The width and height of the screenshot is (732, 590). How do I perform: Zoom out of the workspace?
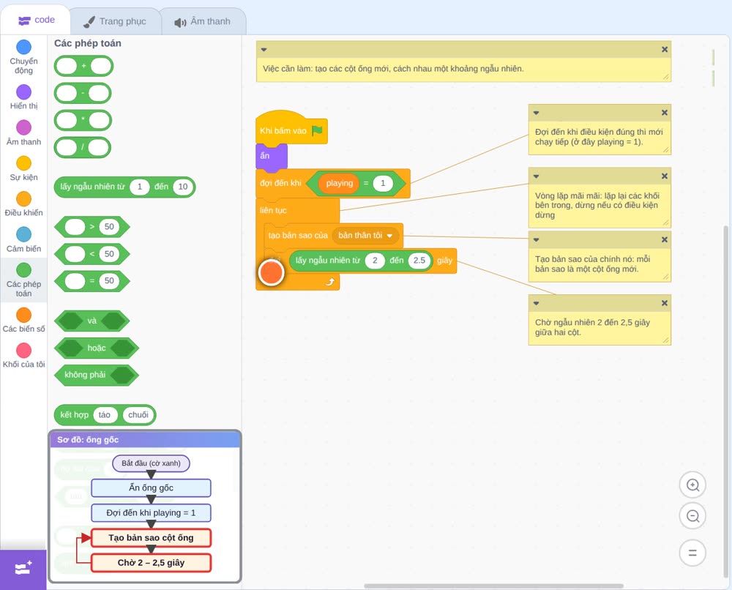pyautogui.click(x=692, y=516)
